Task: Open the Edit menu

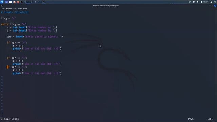Action: coord(15,9)
